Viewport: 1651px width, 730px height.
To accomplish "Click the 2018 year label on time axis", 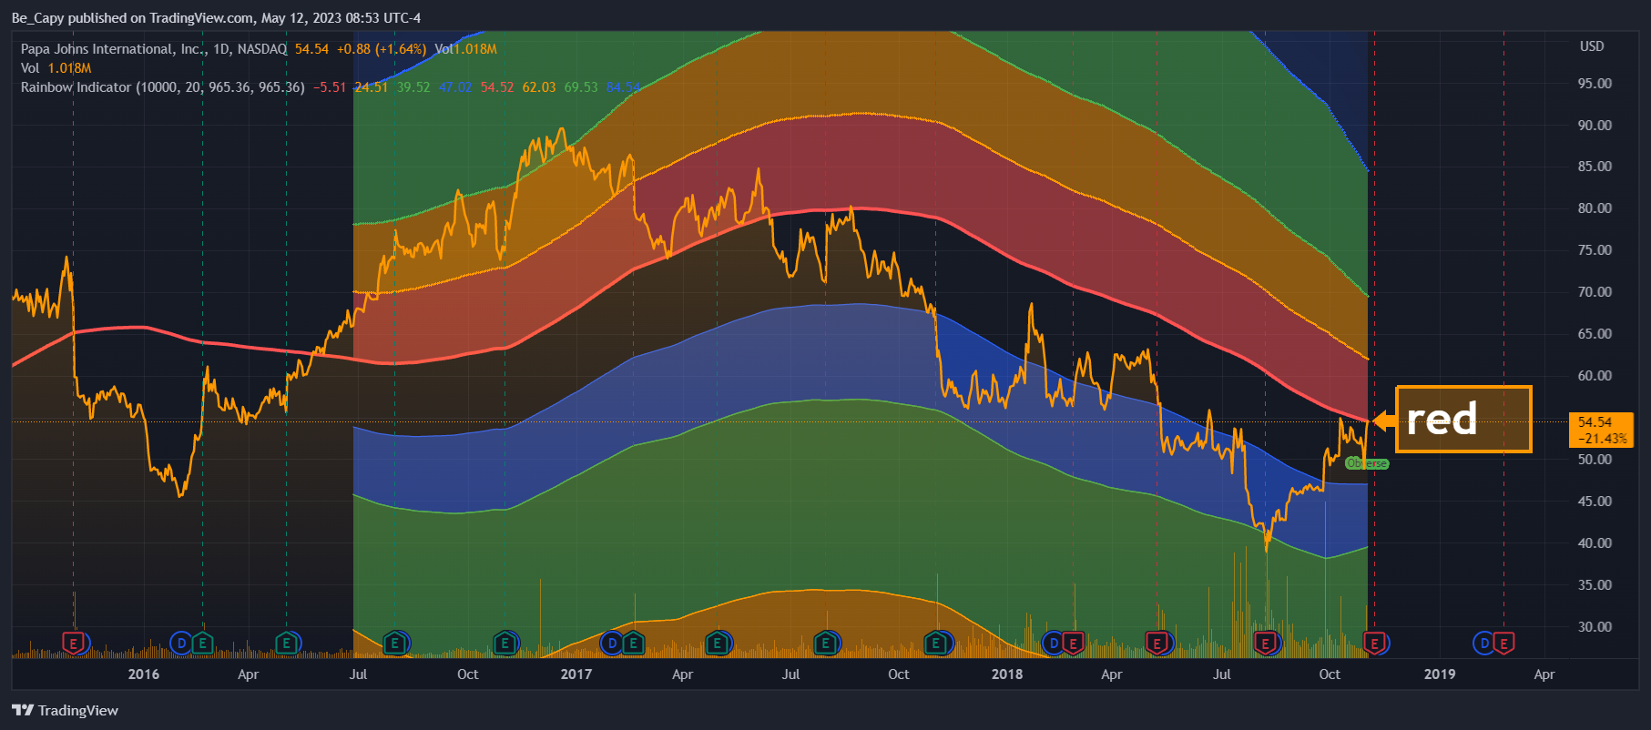I will pos(1007,674).
